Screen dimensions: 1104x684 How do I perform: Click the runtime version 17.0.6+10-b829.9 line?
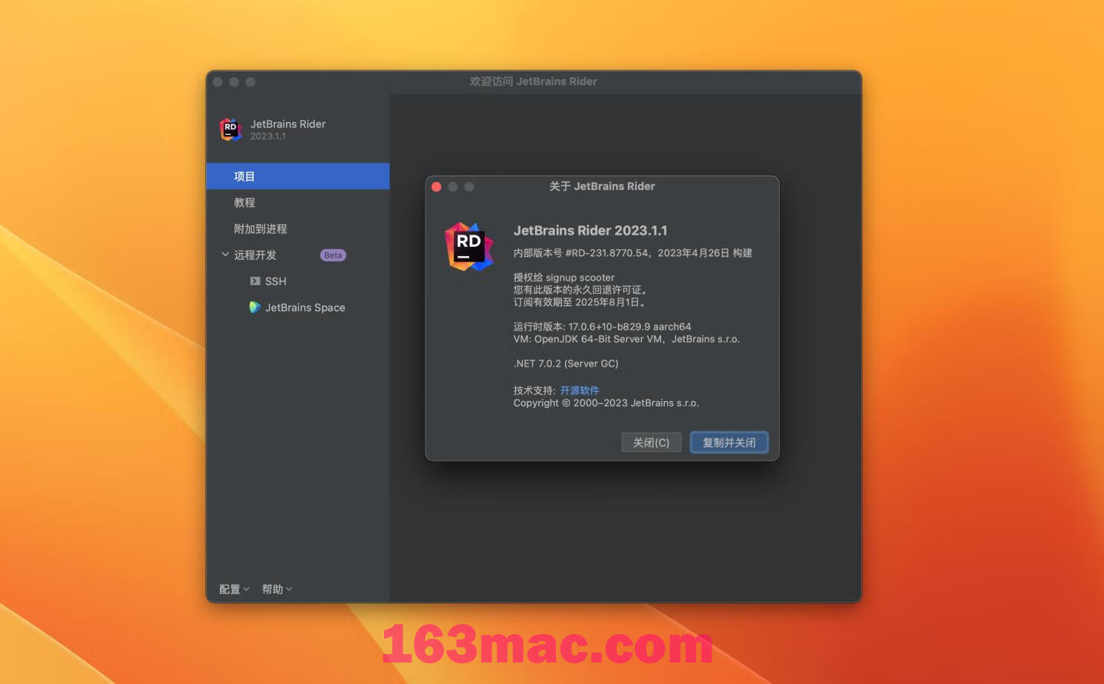click(x=602, y=327)
